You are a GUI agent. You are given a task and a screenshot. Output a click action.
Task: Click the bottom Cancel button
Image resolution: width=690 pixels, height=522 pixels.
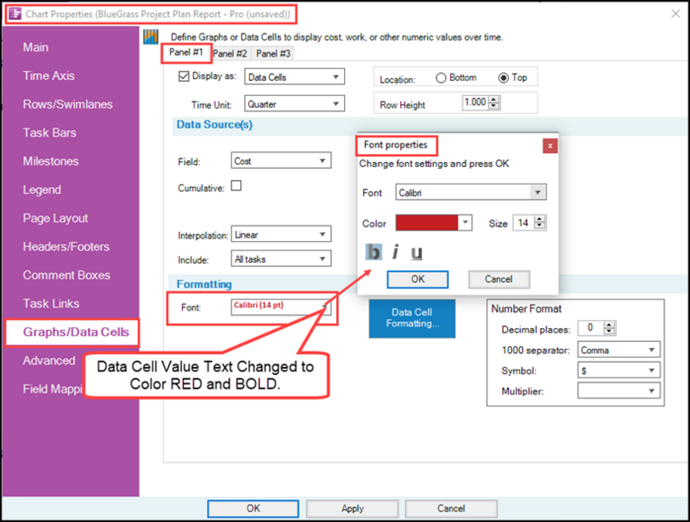click(451, 508)
